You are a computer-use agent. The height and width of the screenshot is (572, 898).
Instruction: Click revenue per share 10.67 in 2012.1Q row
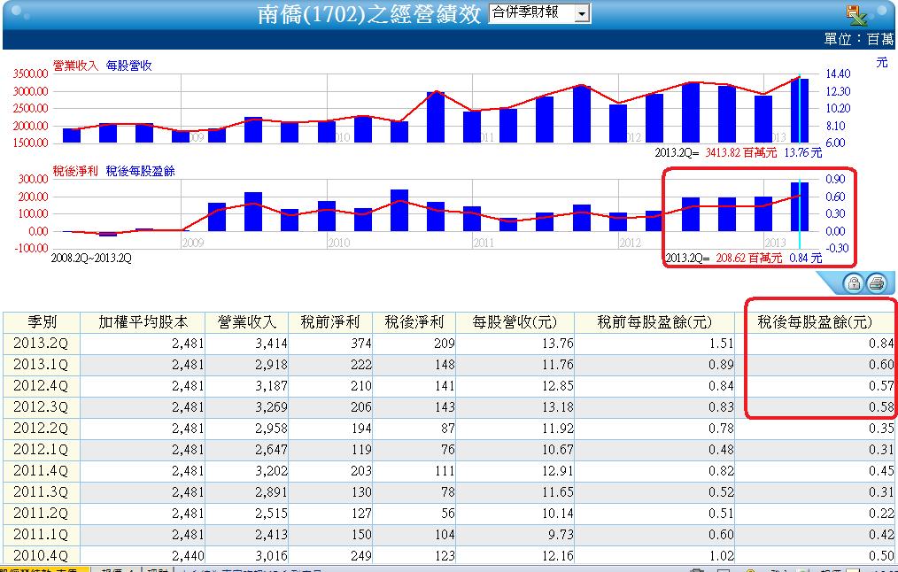[557, 450]
